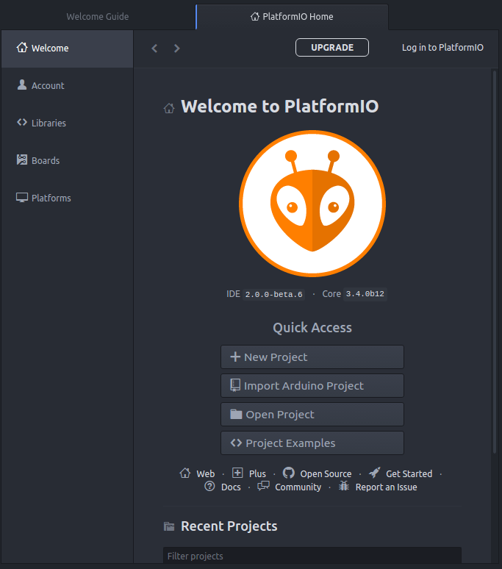This screenshot has height=569, width=502.
Task: Open Report an Issue link
Action: [387, 487]
